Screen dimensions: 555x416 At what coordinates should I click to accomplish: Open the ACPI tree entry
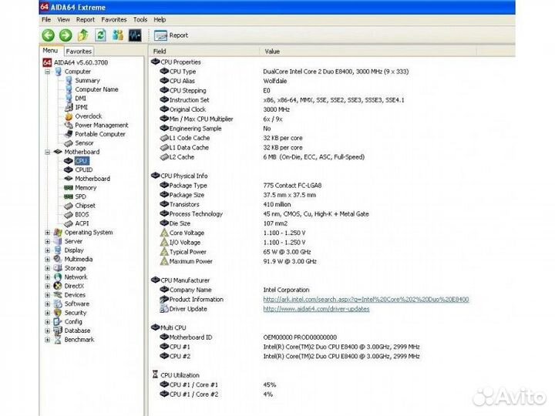(x=82, y=223)
